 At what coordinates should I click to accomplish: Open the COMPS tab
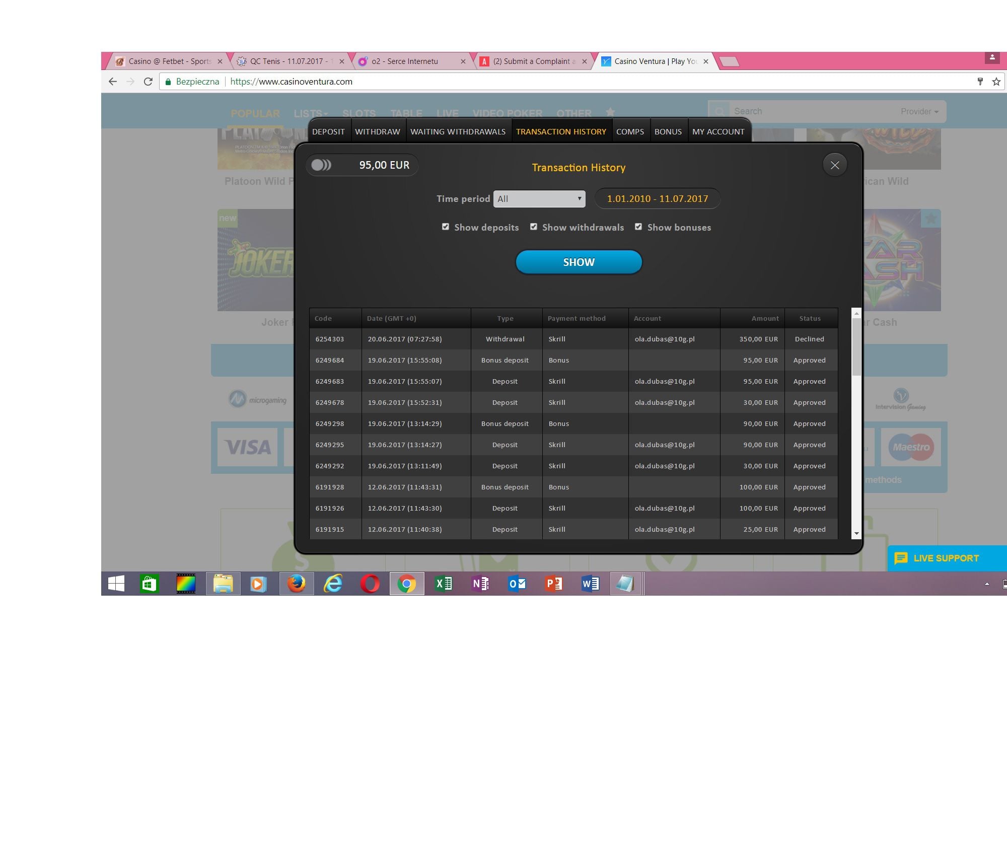pyautogui.click(x=630, y=131)
